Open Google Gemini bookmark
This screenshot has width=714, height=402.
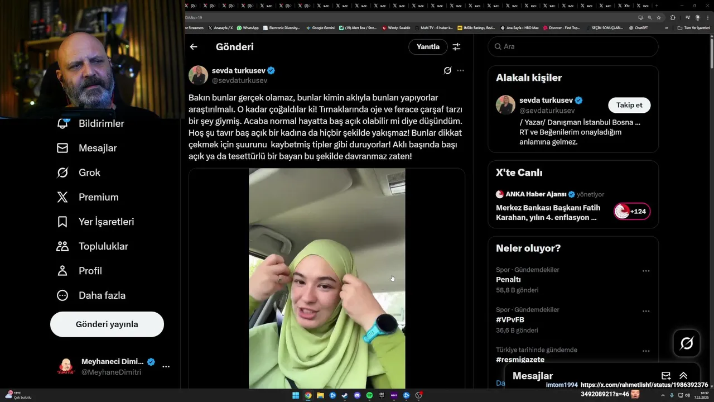[320, 27]
